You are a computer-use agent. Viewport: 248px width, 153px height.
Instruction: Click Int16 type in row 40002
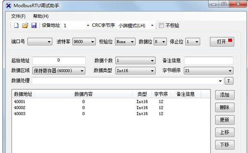[142, 108]
